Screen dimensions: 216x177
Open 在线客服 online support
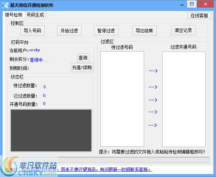pos(199,16)
